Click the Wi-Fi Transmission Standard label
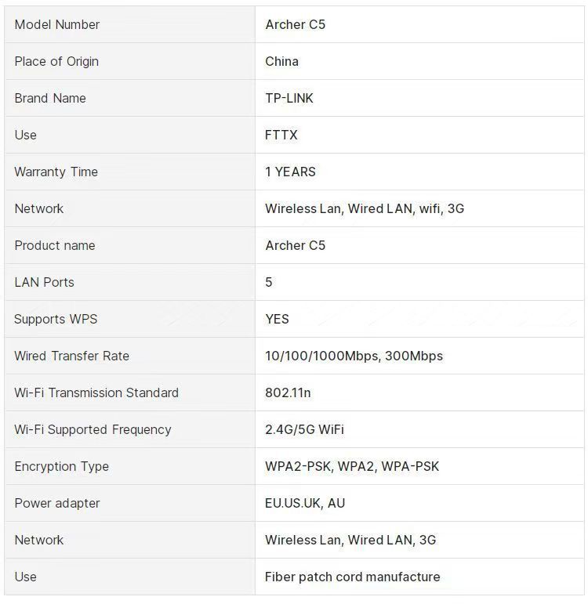Viewport: 588px width, 604px height. tap(96, 392)
